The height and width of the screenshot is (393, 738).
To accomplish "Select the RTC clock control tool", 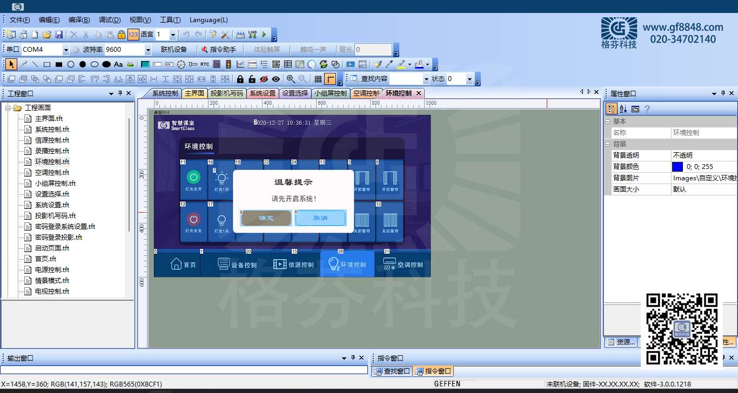I will pyautogui.click(x=205, y=64).
